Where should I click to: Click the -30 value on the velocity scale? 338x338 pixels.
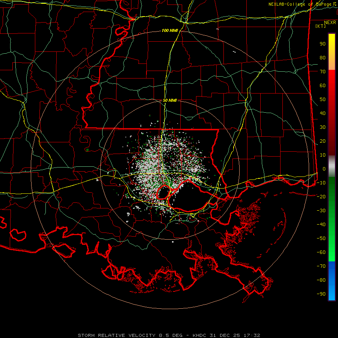coord(321,210)
